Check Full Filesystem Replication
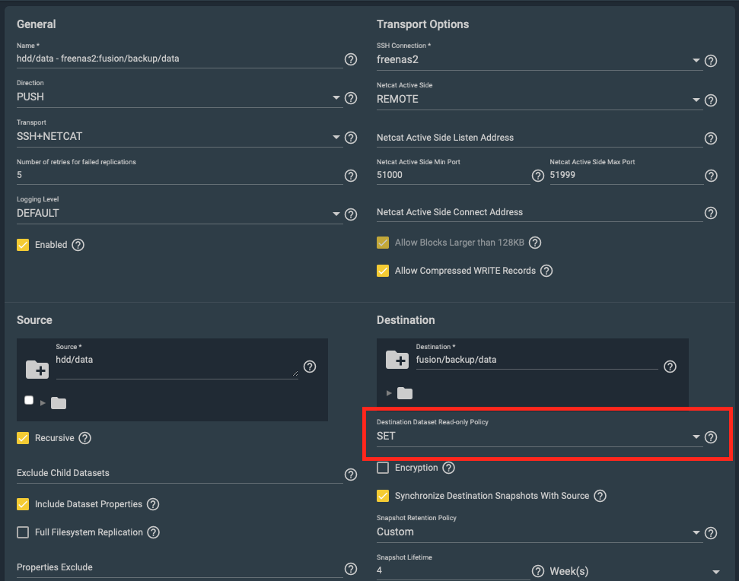The image size is (739, 581). pyautogui.click(x=23, y=532)
